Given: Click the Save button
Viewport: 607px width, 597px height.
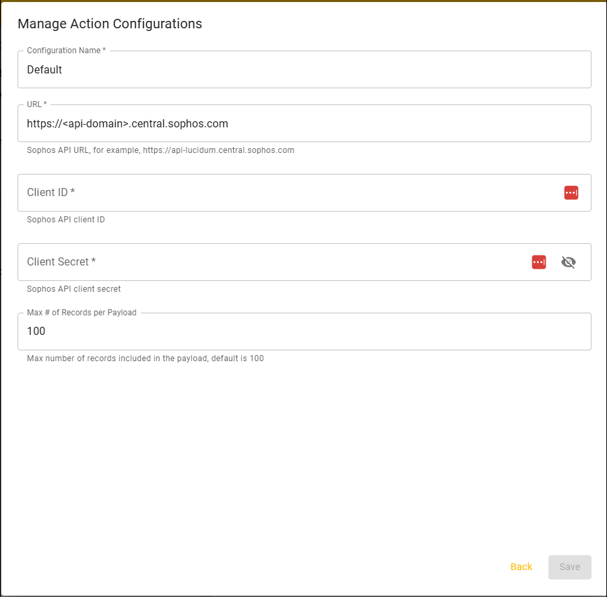Looking at the screenshot, I should click(569, 567).
